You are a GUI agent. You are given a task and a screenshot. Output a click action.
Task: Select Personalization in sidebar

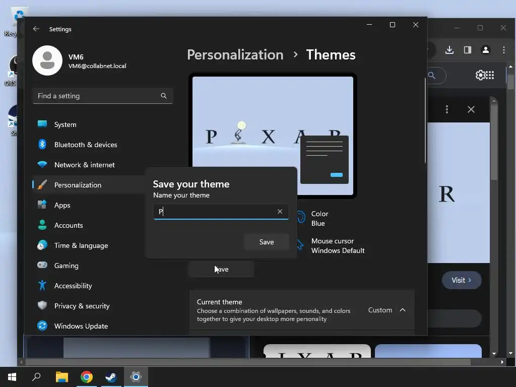89,185
